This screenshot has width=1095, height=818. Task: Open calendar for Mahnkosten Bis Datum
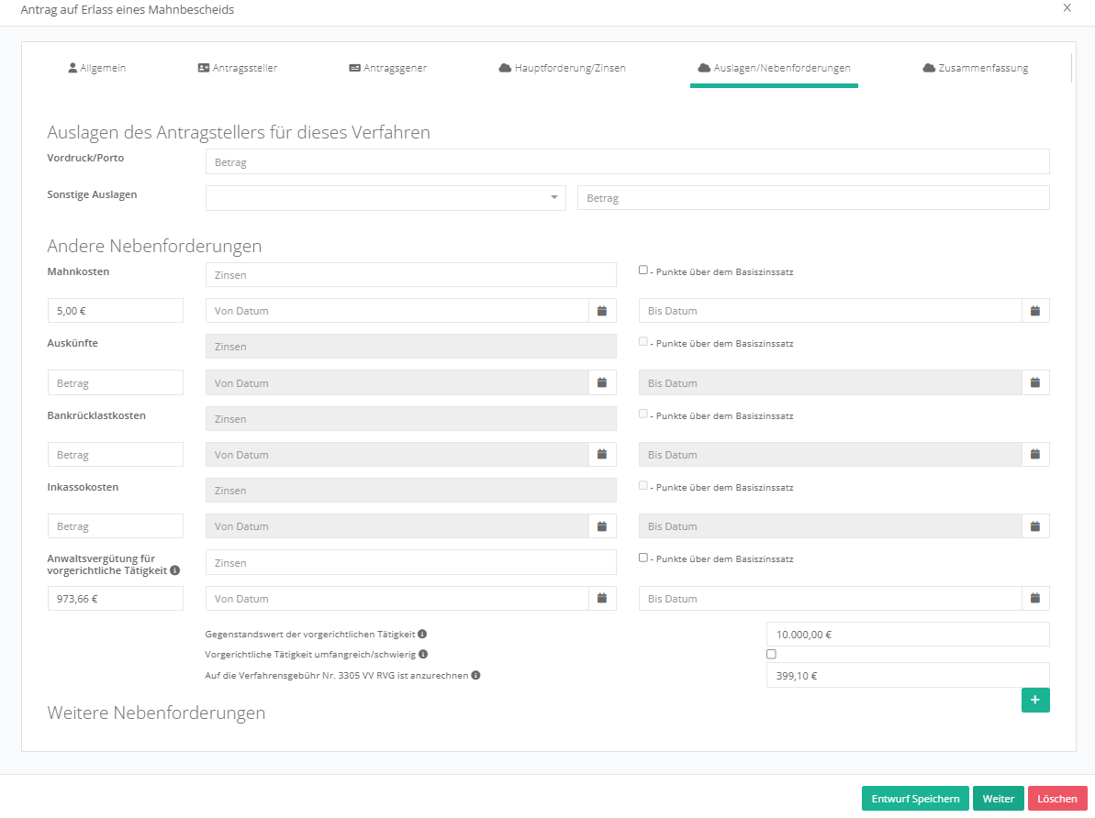[x=1034, y=311]
